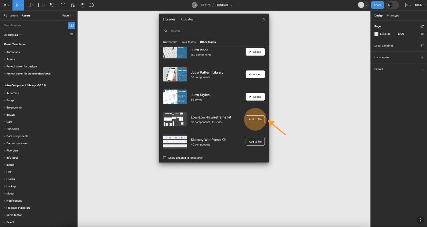Image resolution: width=427 pixels, height=227 pixels.
Task: Open the Updates tab in Libraries
Action: tap(187, 19)
